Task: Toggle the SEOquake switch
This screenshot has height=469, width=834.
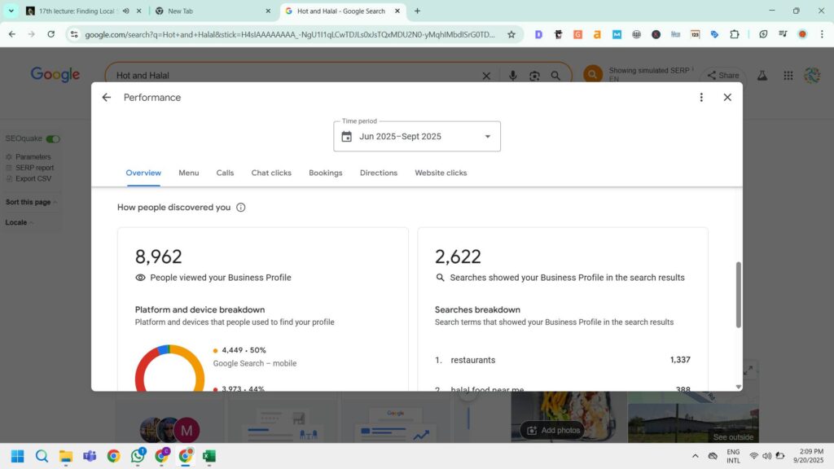Action: (53, 139)
